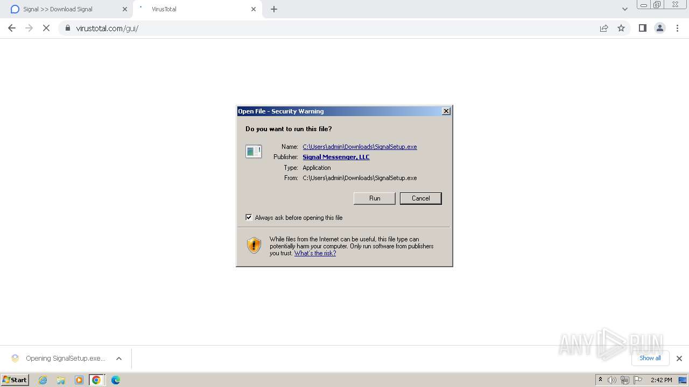Switch to Chrome in the taskbar

[96, 380]
